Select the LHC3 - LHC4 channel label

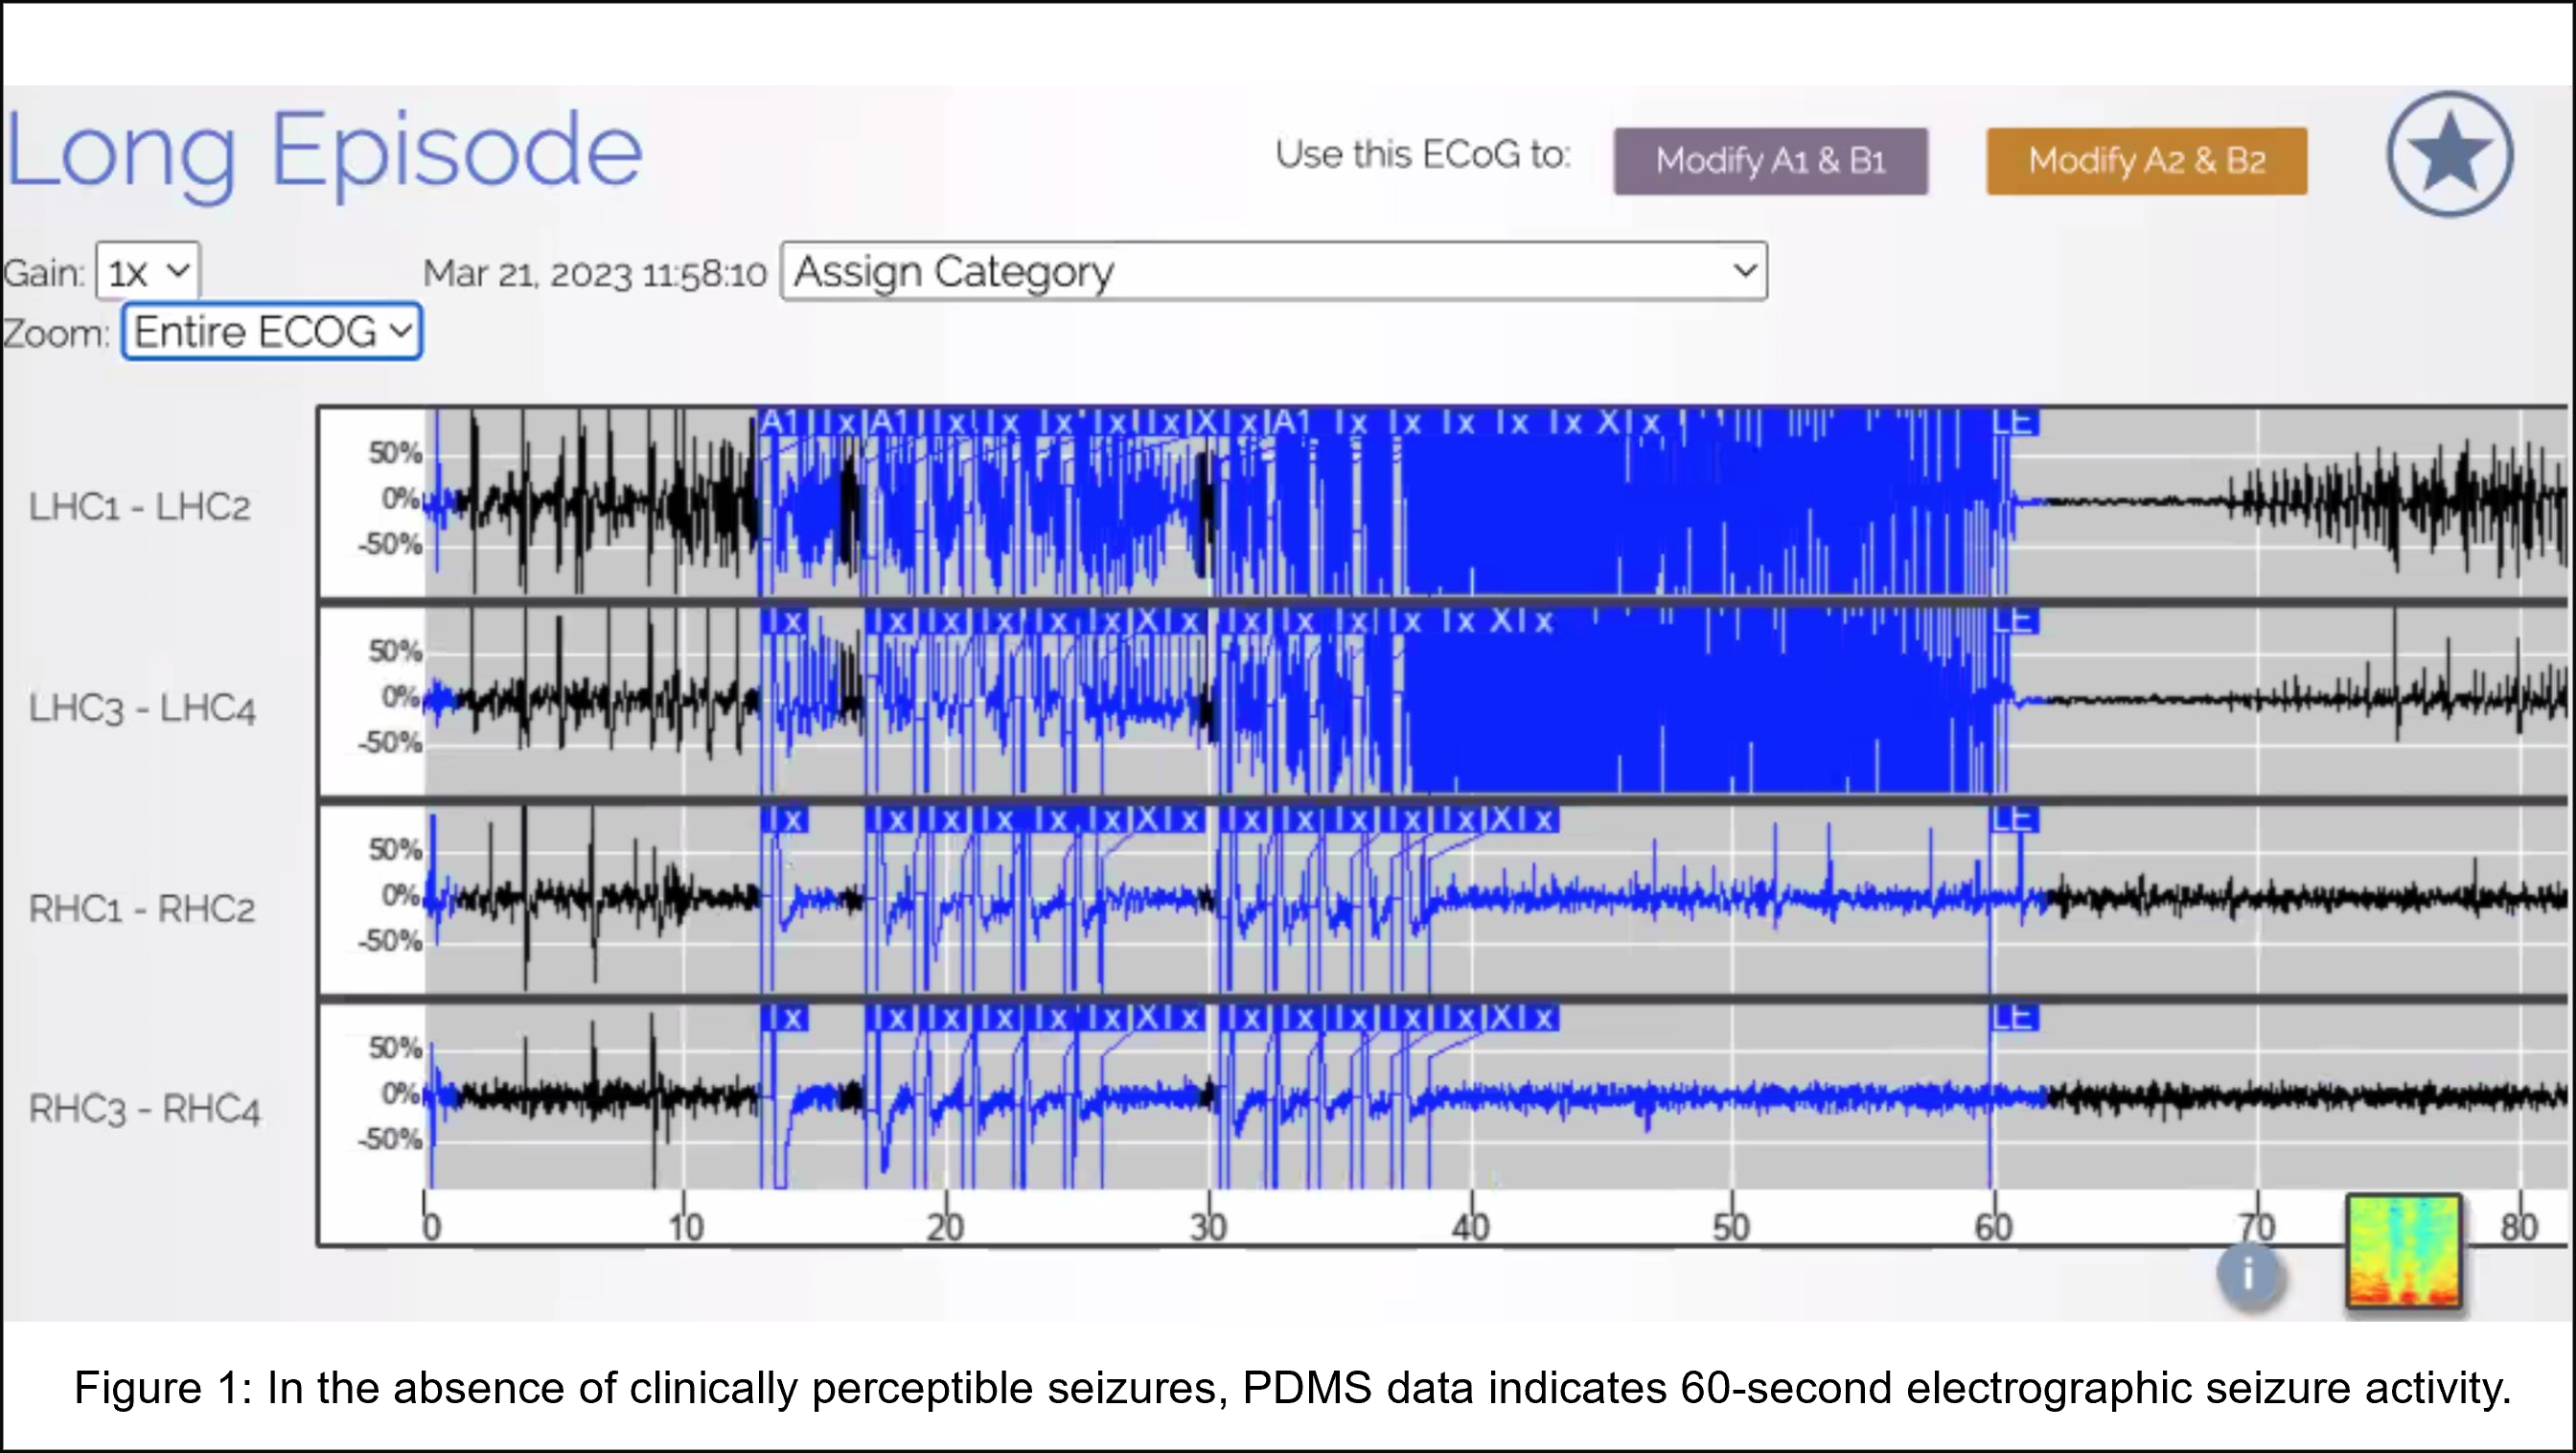142,708
